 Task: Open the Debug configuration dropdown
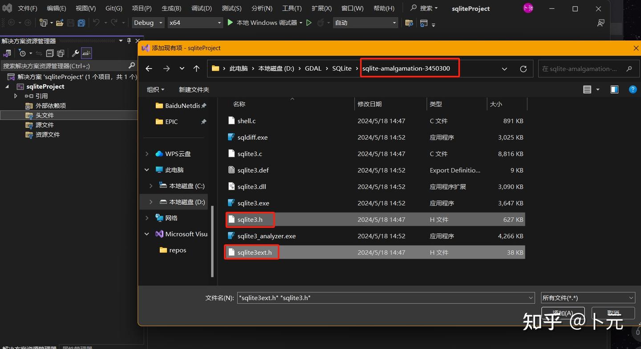pos(148,23)
